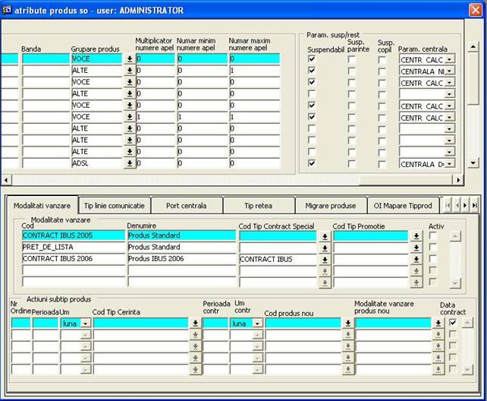Click last-tab navigation arrow in tab strip
Viewport: 487px width, 401px height.
[475, 206]
